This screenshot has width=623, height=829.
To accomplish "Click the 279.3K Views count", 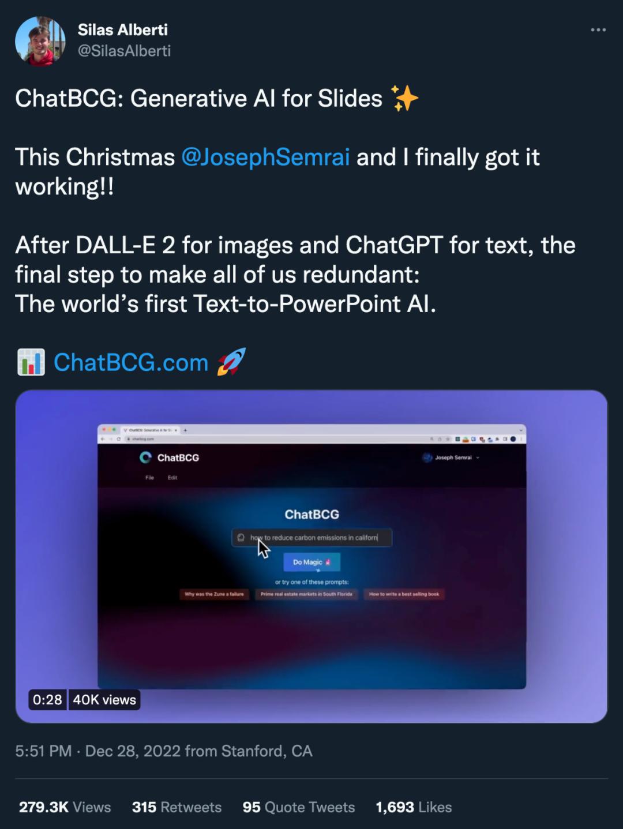I will point(65,807).
